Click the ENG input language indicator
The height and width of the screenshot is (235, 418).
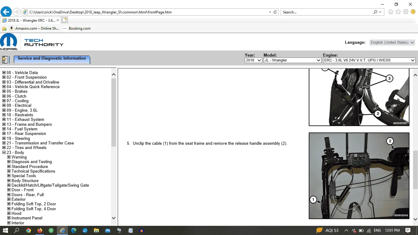[377, 230]
